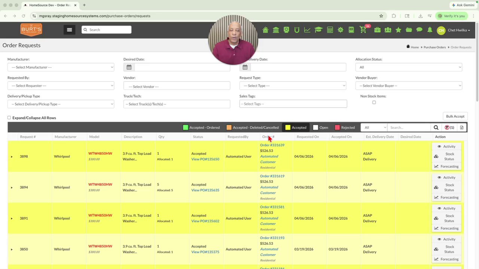Click Activity button for request 3898
Screen dimensions: 479x269
point(446,146)
